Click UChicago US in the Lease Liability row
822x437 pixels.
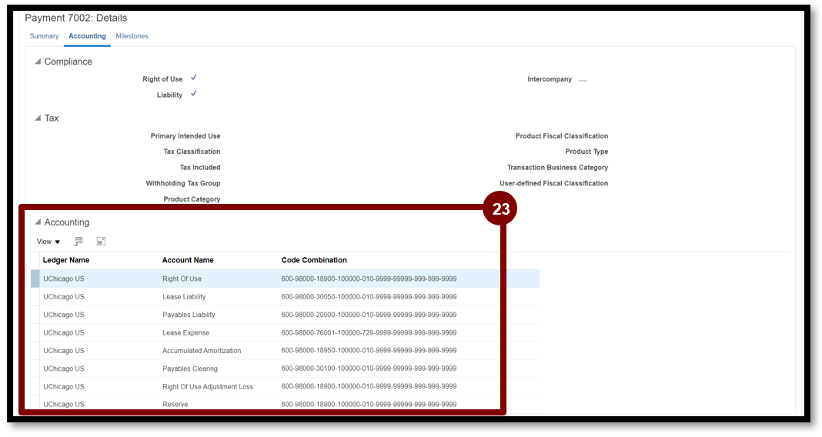coord(63,296)
